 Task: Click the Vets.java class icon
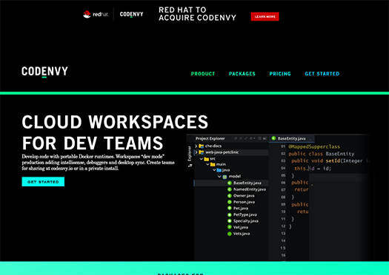click(230, 234)
